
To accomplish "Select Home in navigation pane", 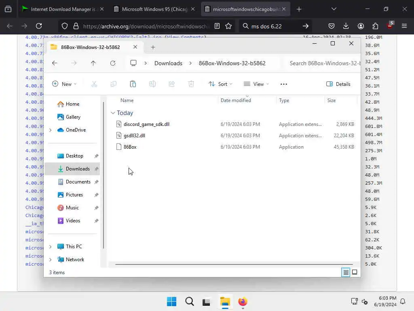I will (68, 104).
